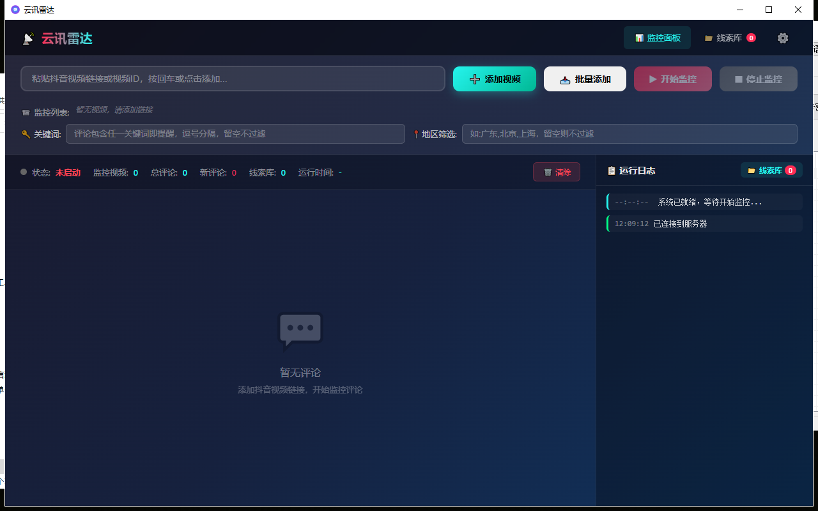Viewport: 818px width, 511px height.
Task: Select log entry 已连接到服务器
Action: [x=704, y=224]
